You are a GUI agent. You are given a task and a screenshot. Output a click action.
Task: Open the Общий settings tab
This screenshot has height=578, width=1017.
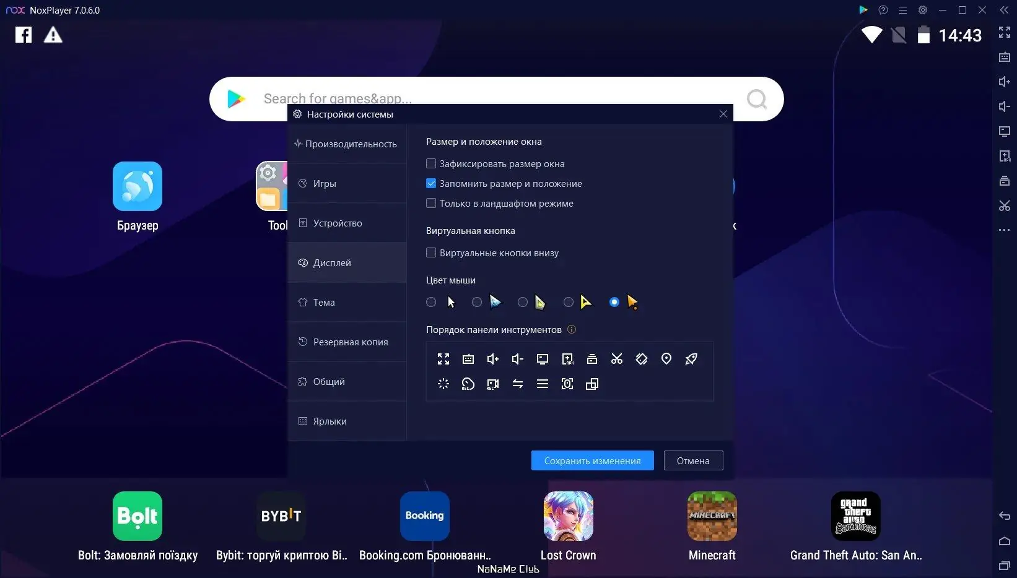click(347, 381)
